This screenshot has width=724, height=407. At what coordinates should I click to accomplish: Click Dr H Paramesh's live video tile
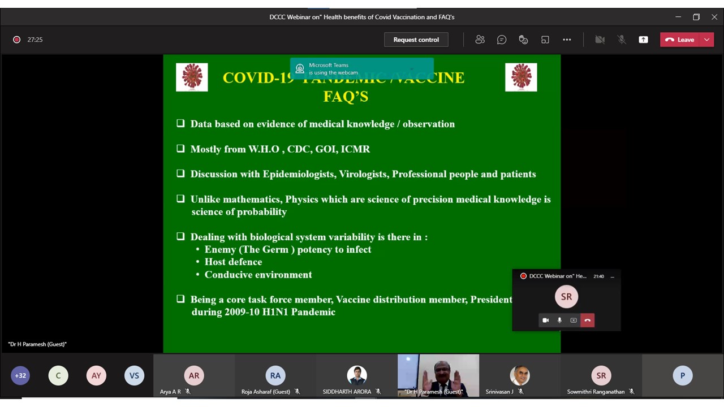438,375
